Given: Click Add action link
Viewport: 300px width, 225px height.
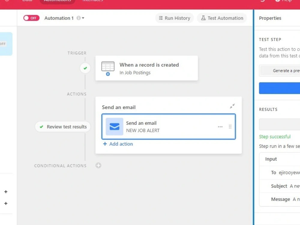Looking at the screenshot, I should (118, 144).
